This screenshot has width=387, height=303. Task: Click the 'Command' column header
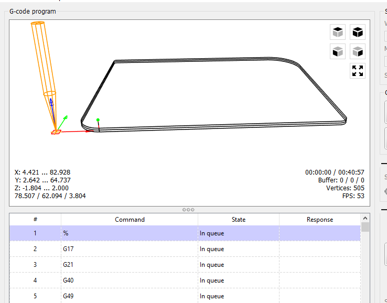point(130,219)
